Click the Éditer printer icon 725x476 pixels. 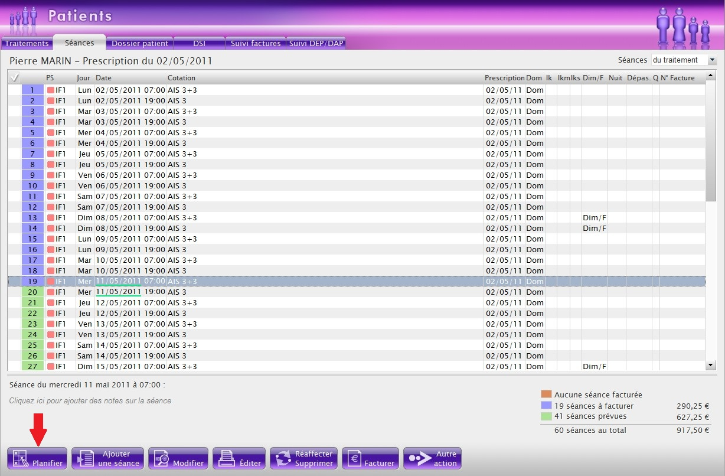[x=226, y=458]
